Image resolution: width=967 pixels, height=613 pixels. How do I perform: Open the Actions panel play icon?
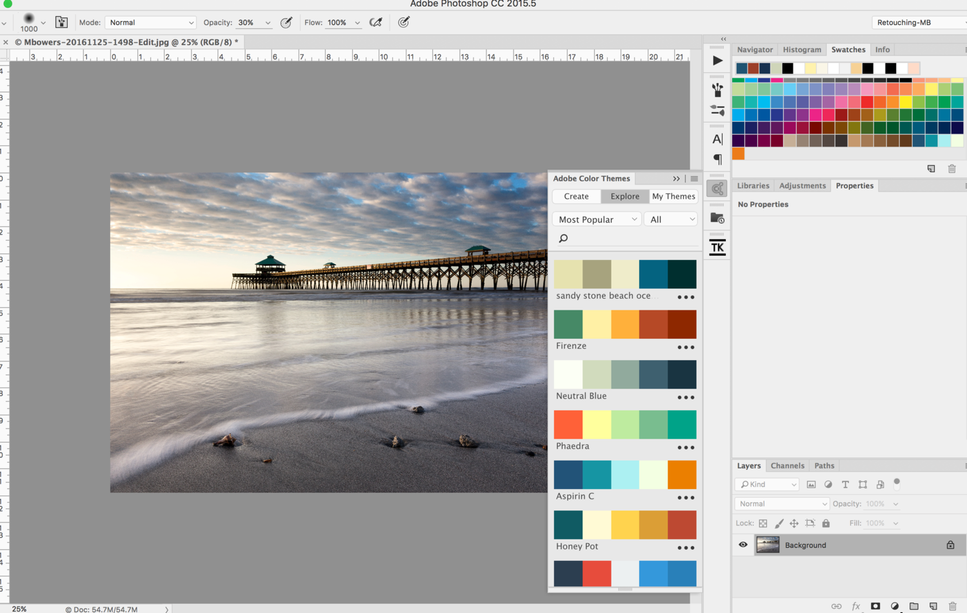point(717,61)
